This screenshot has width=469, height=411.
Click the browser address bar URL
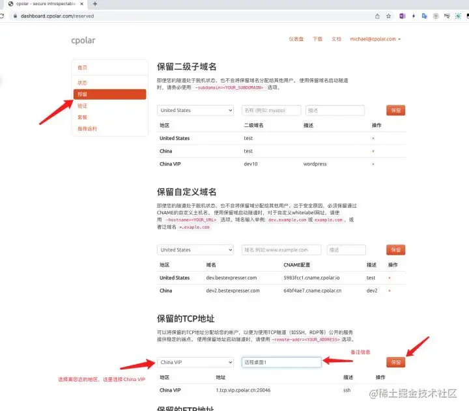(57, 16)
